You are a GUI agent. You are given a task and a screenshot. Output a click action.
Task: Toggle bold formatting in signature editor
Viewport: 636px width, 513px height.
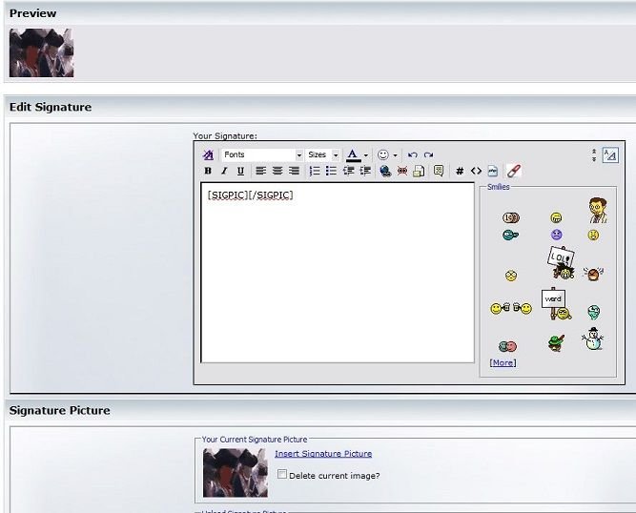[208, 171]
